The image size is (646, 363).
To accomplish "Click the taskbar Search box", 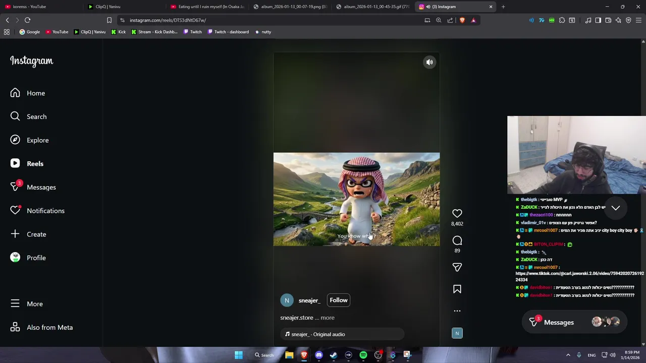I will coord(264,355).
